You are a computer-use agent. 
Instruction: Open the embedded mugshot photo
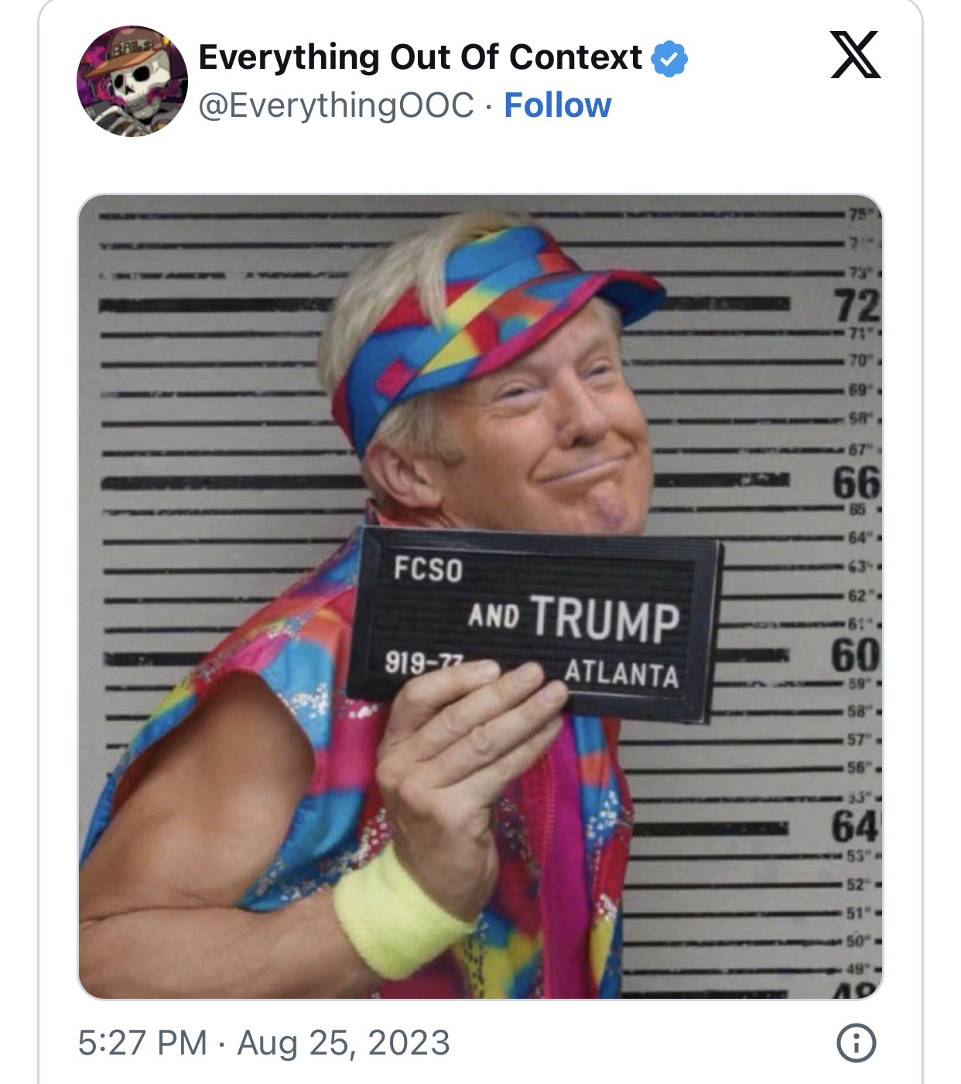(480, 597)
